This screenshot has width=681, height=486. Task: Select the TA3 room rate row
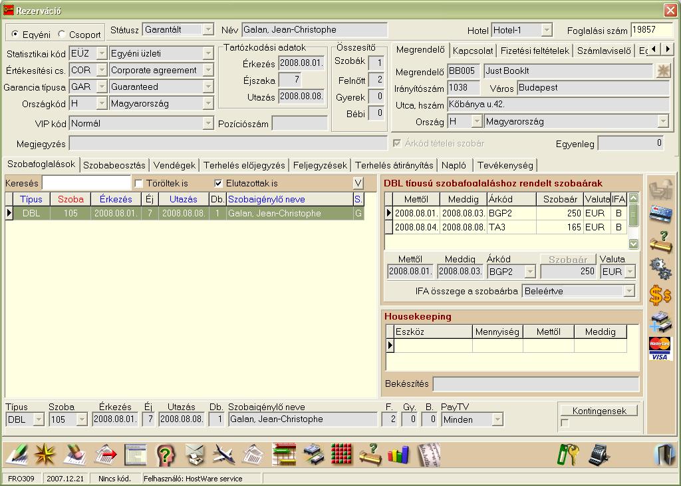505,227
